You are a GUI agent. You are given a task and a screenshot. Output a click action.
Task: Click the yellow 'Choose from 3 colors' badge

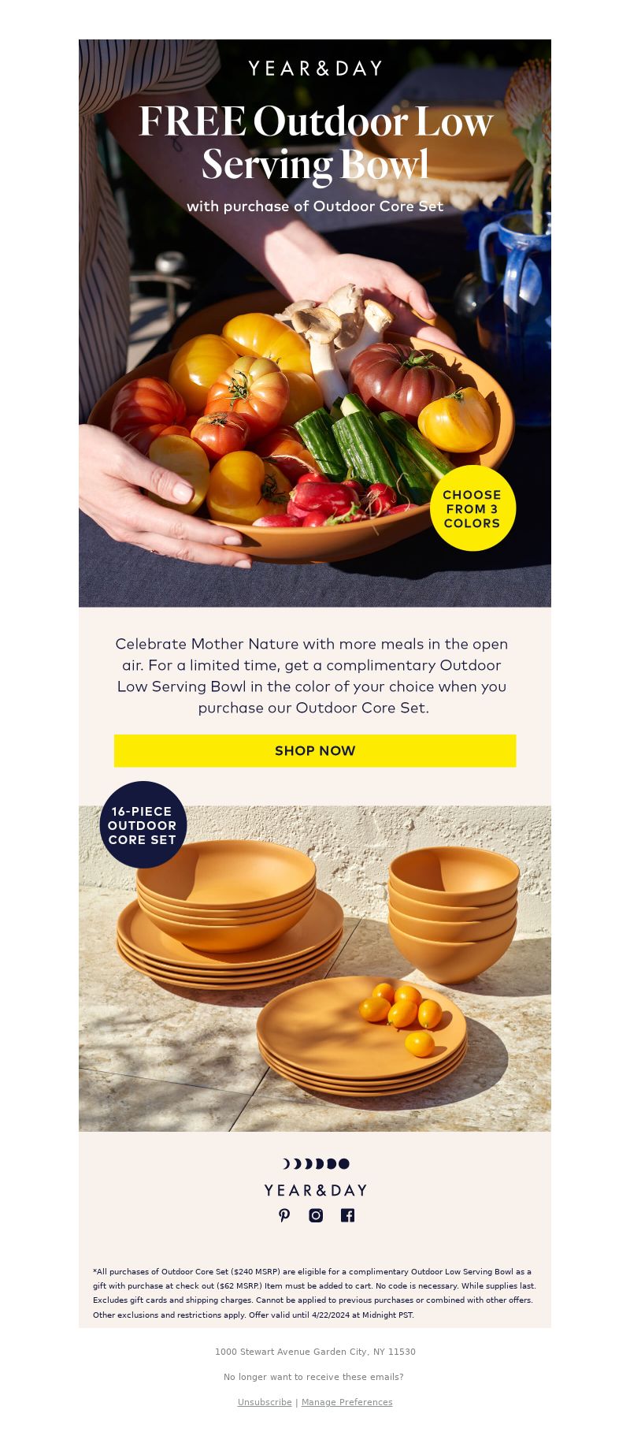coord(472,508)
